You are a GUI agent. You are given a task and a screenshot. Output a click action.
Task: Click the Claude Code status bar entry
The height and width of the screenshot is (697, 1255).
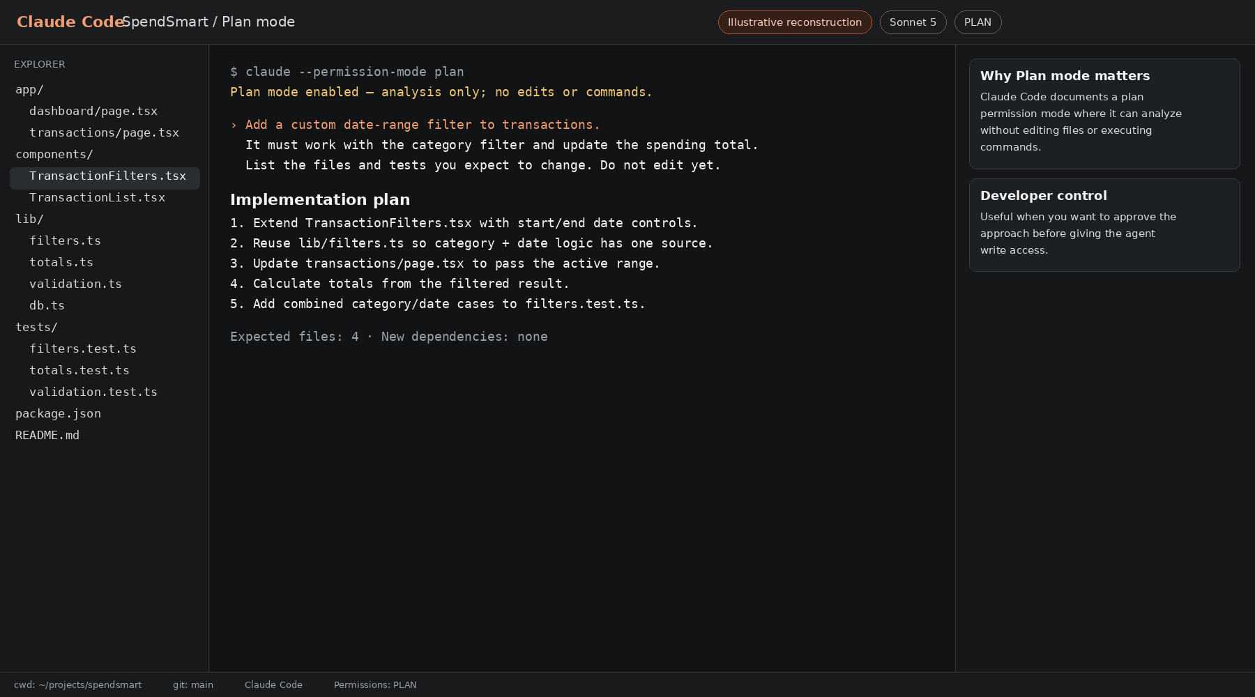pyautogui.click(x=273, y=685)
